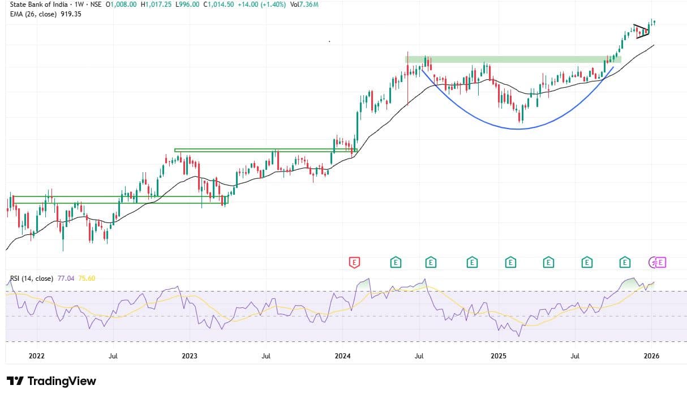Image resolution: width=687 pixels, height=398 pixels.
Task: Click the red earnings E marker
Action: 355,262
